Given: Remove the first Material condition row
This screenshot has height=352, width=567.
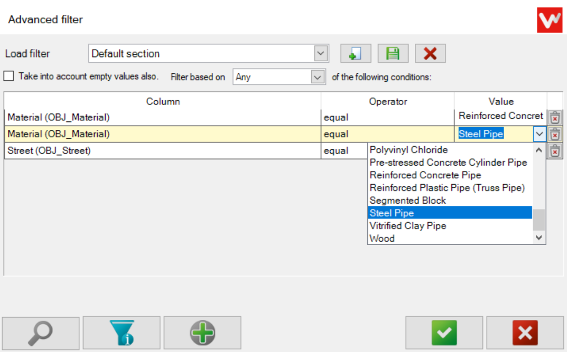Looking at the screenshot, I should point(555,117).
